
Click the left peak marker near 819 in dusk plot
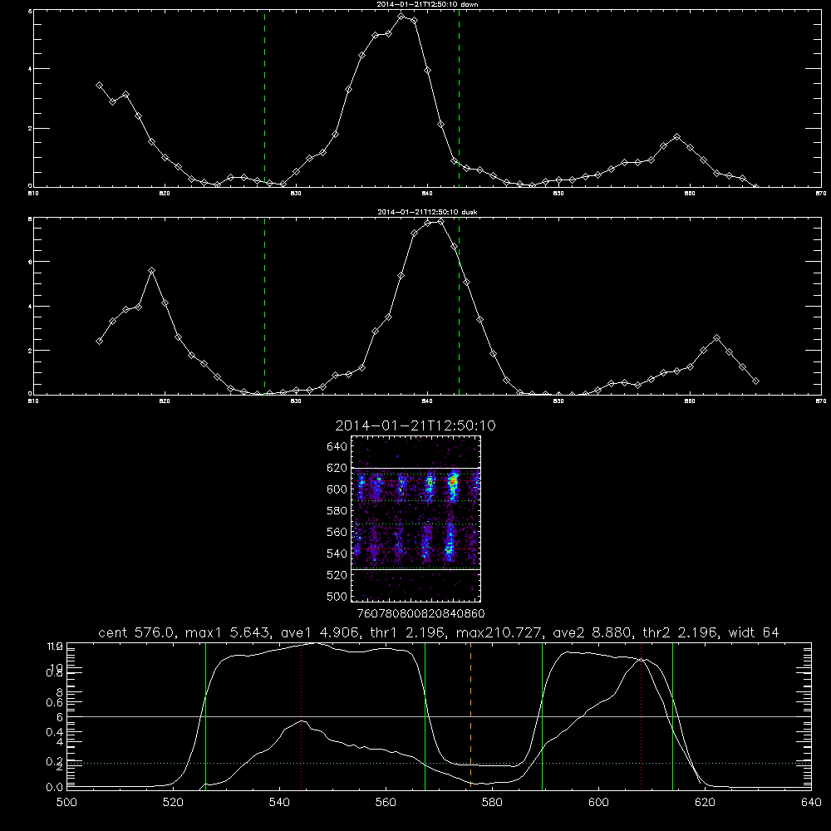(151, 270)
